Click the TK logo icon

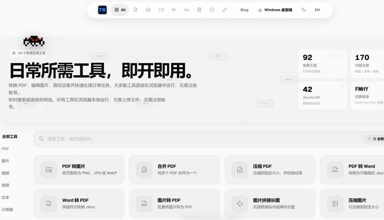(102, 10)
